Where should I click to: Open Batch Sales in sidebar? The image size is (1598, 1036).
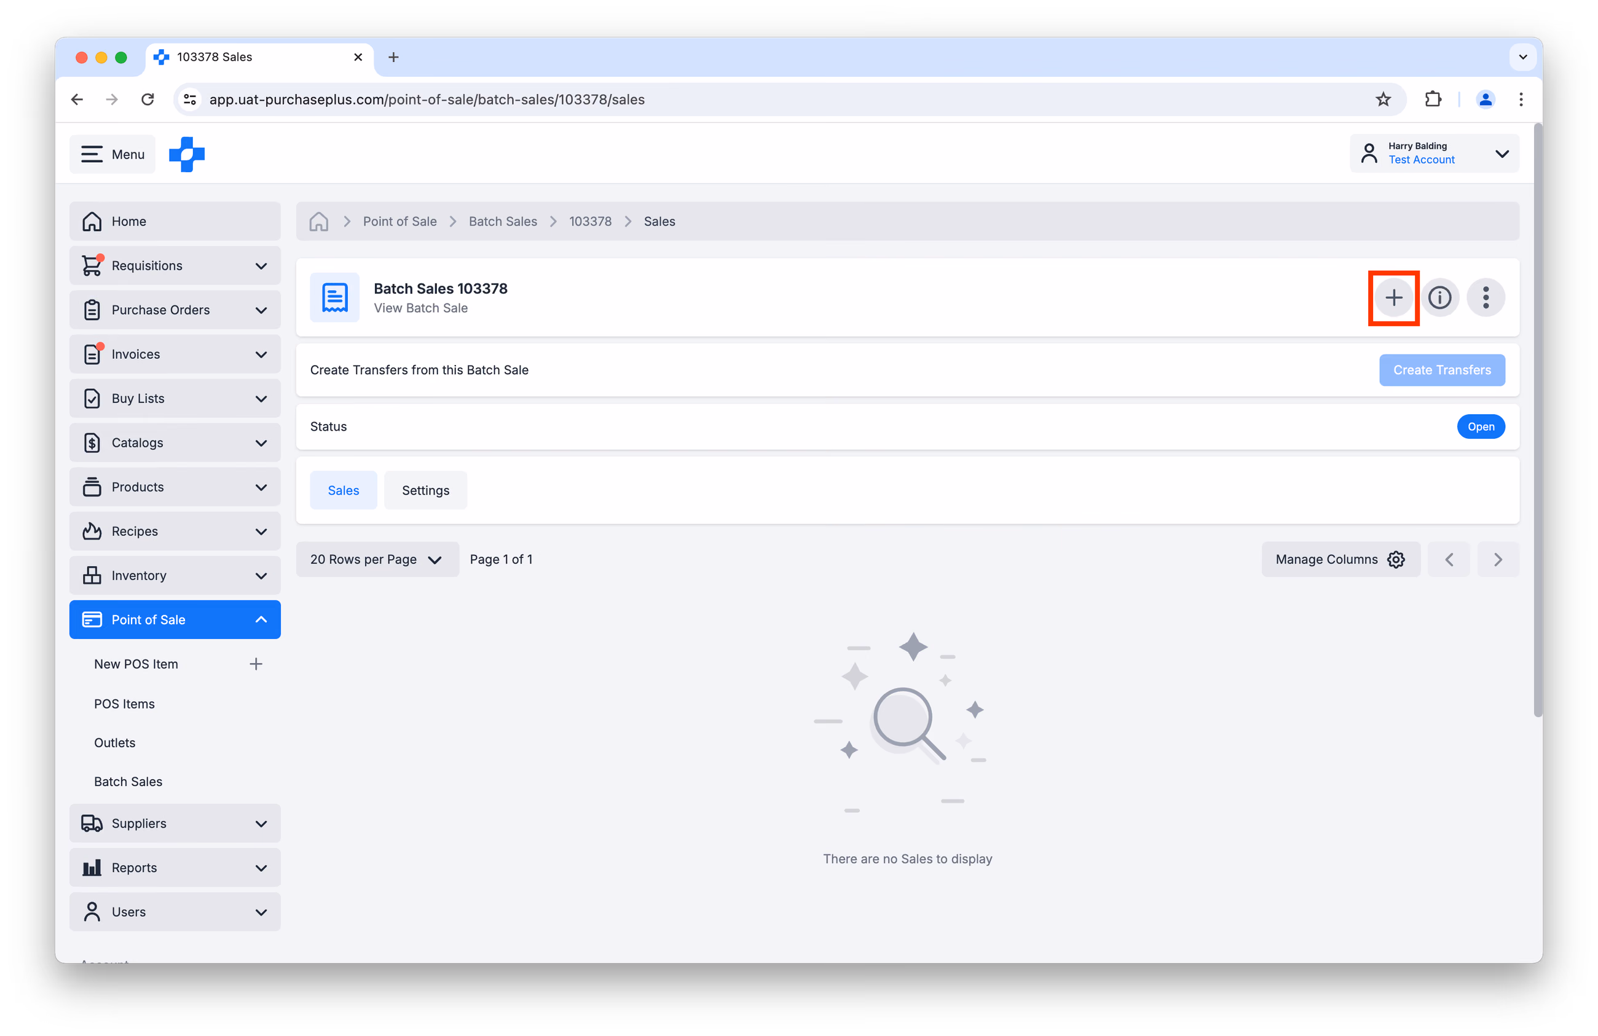coord(128,782)
